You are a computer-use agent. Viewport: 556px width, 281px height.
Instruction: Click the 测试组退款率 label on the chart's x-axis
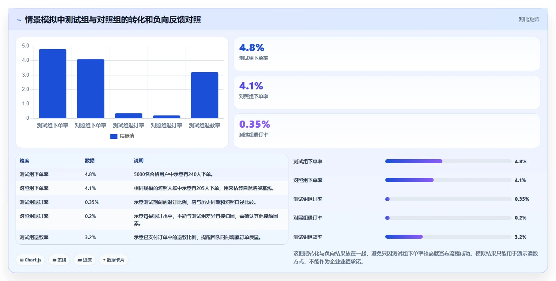(x=204, y=125)
